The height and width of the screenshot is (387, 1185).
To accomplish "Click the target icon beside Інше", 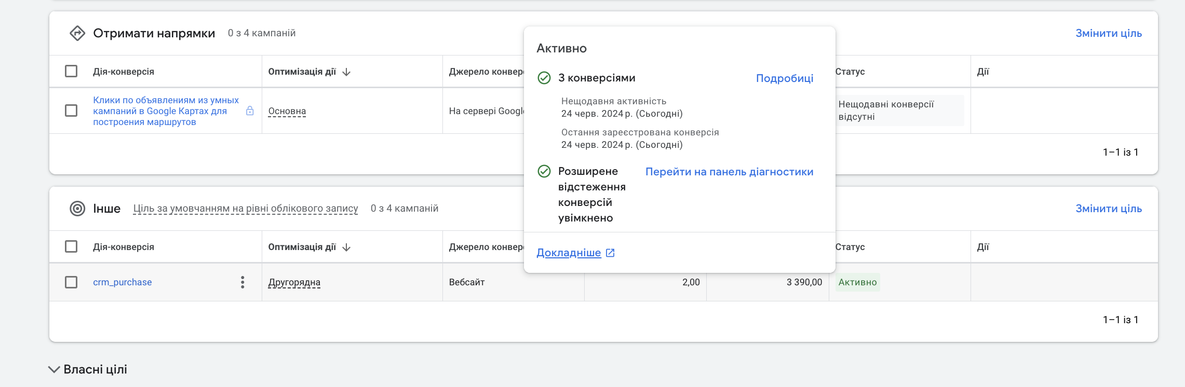I will pyautogui.click(x=77, y=209).
